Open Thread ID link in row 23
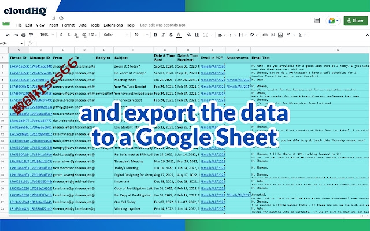The image size is (370, 231). coord(19,209)
